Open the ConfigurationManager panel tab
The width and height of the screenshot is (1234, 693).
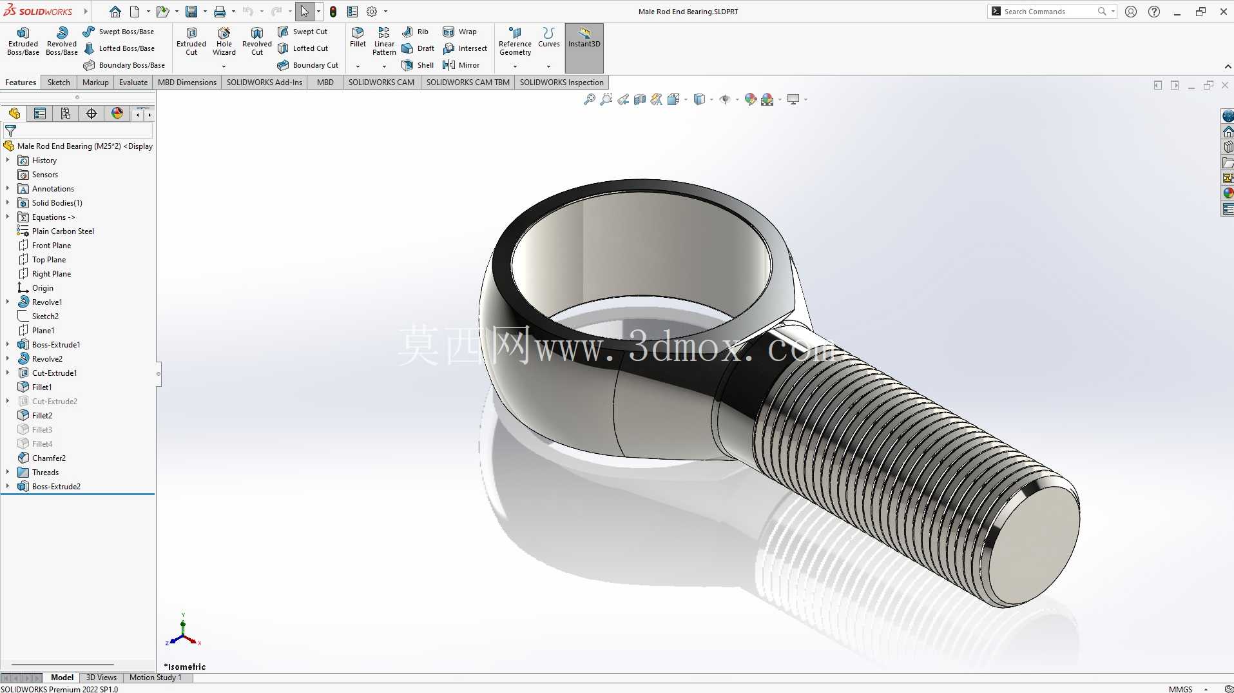click(66, 114)
